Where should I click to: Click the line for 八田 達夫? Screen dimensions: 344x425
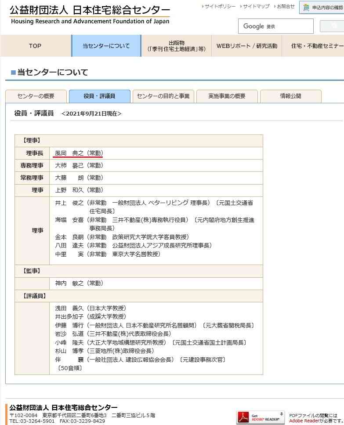point(133,245)
